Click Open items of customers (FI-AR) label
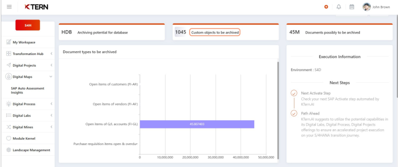 point(113,84)
